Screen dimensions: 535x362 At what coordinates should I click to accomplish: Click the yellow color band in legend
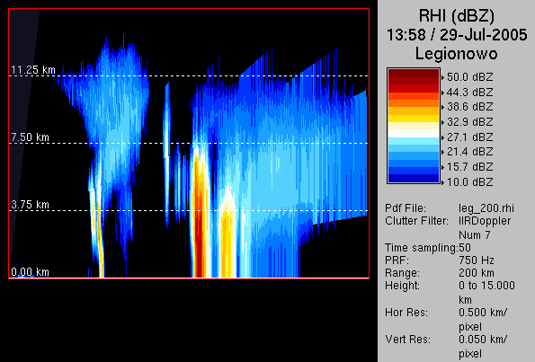[x=414, y=119]
